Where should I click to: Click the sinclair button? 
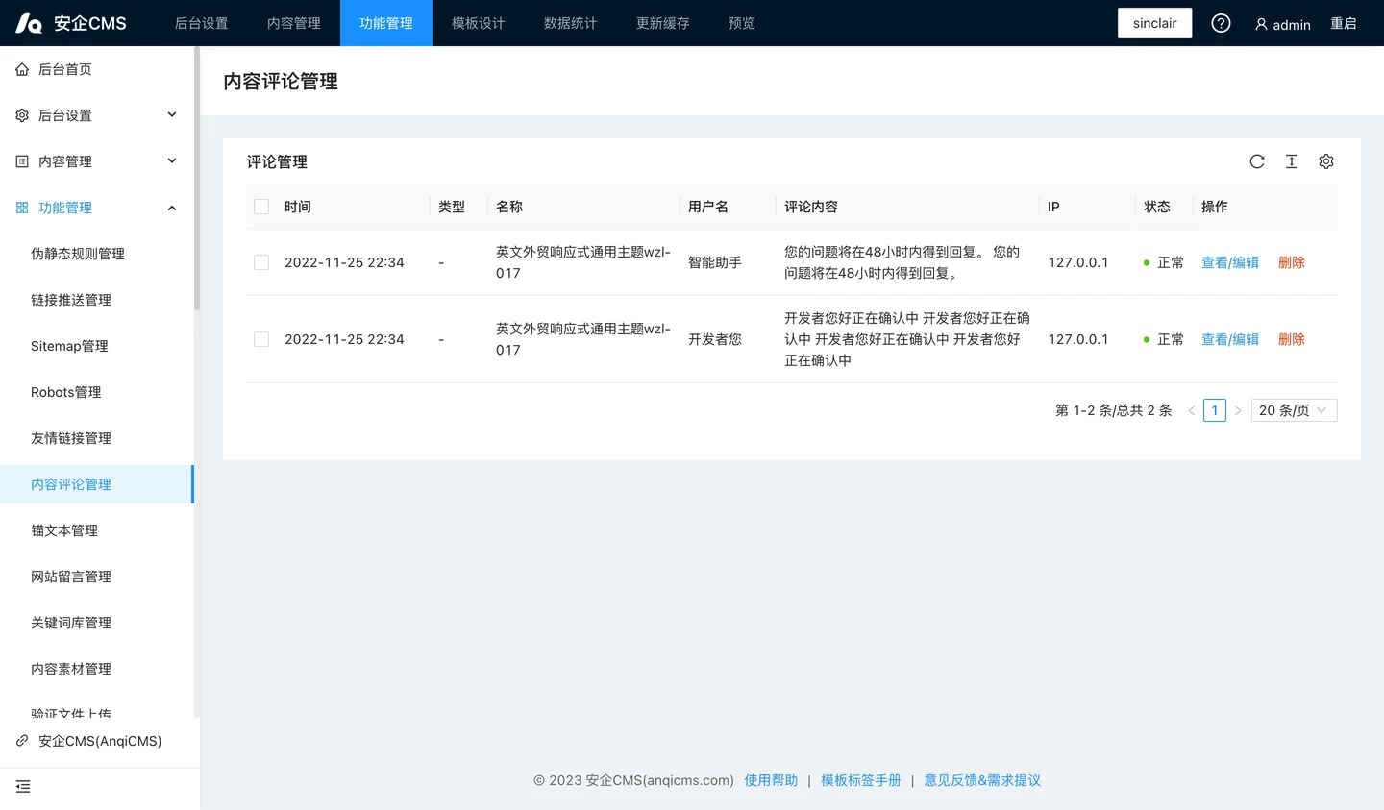click(x=1155, y=23)
